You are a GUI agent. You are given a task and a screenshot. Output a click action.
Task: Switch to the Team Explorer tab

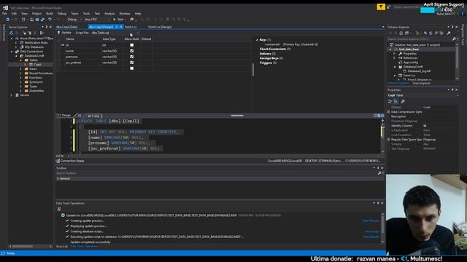point(422,83)
